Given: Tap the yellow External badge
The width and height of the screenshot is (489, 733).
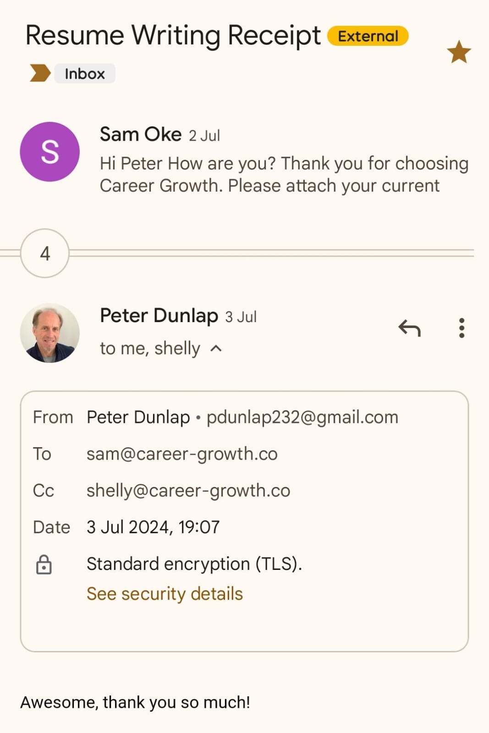Looking at the screenshot, I should pyautogui.click(x=368, y=36).
